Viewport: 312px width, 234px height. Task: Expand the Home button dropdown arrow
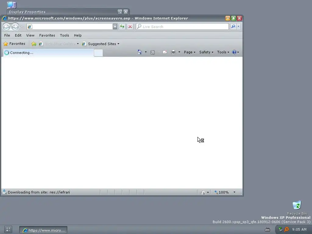coord(146,52)
